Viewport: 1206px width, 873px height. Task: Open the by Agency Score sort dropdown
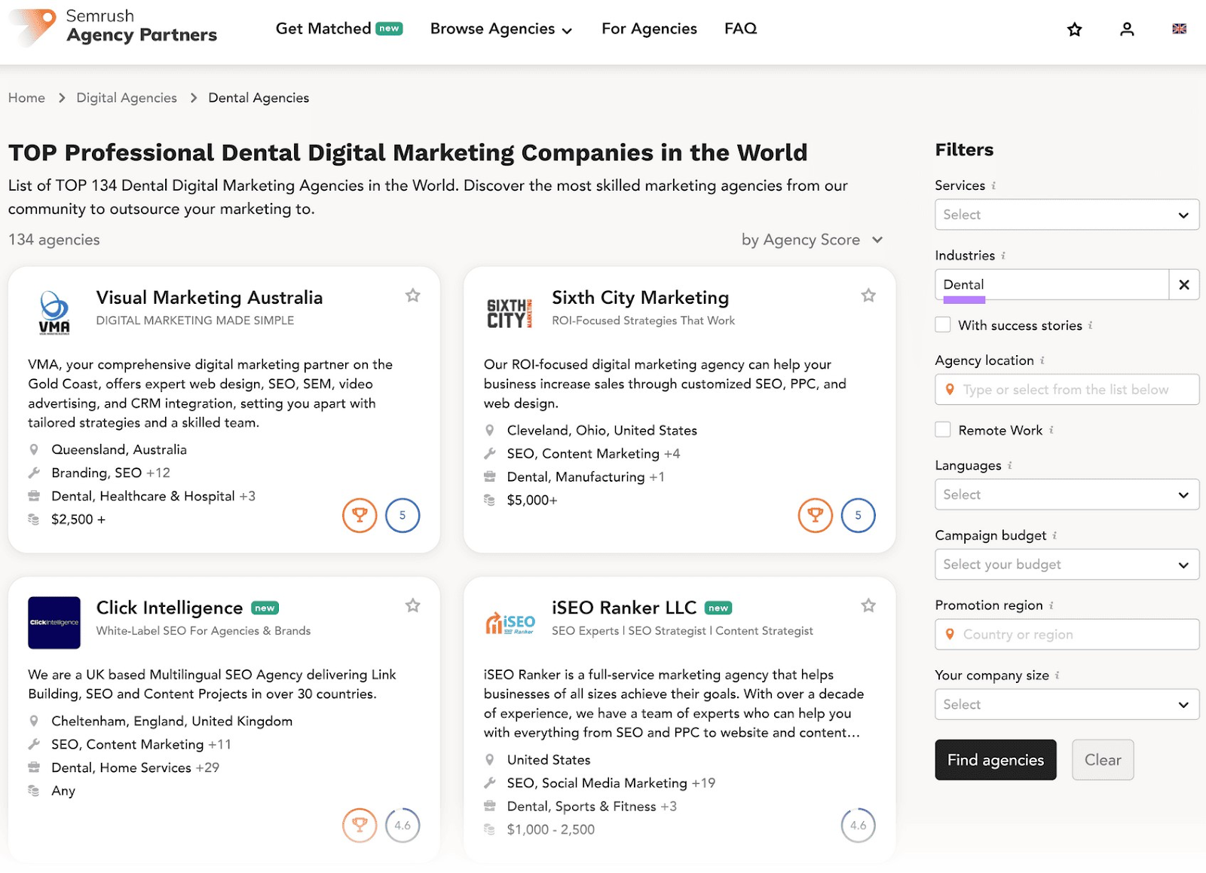pyautogui.click(x=811, y=240)
